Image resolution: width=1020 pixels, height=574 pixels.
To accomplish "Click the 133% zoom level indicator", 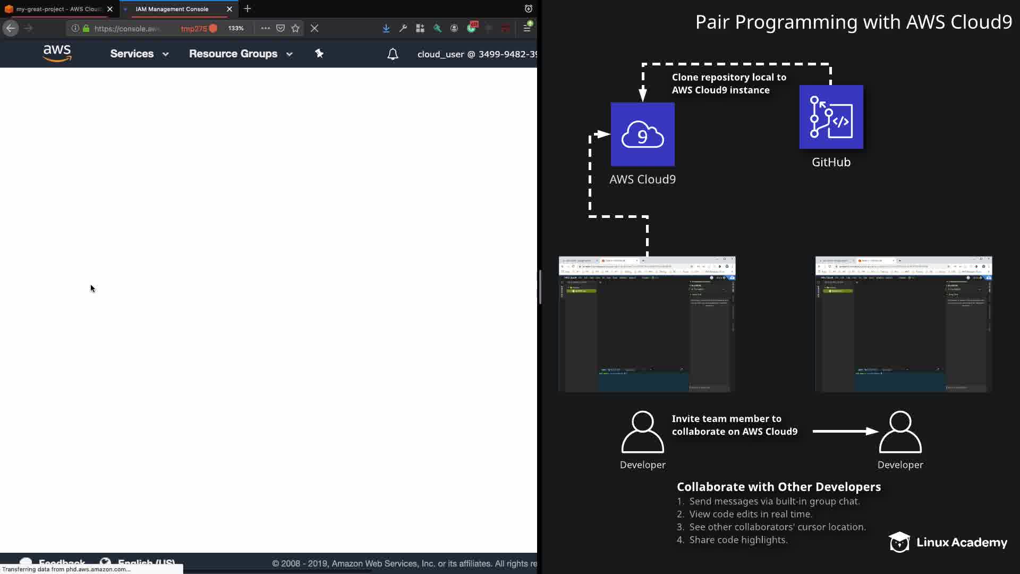I will [236, 28].
